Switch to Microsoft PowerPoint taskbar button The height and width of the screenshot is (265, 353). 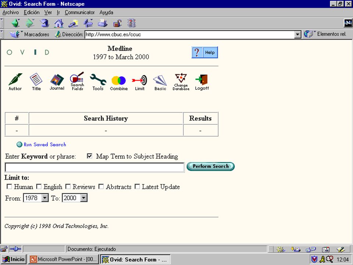[64, 259]
